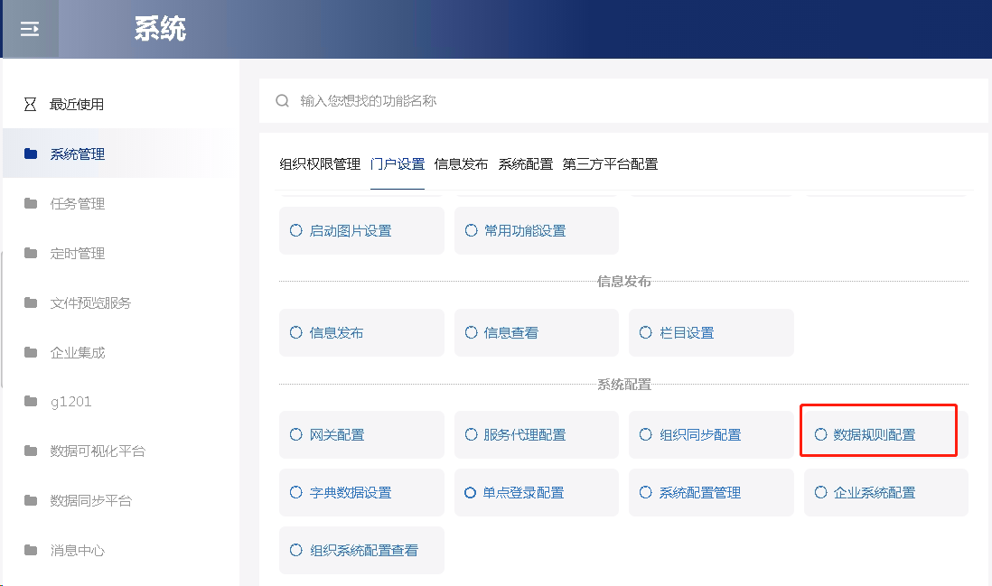Screen dimensions: 992x586
Task: Click folder icon beside 数据同步平台
Action: [x=31, y=500]
